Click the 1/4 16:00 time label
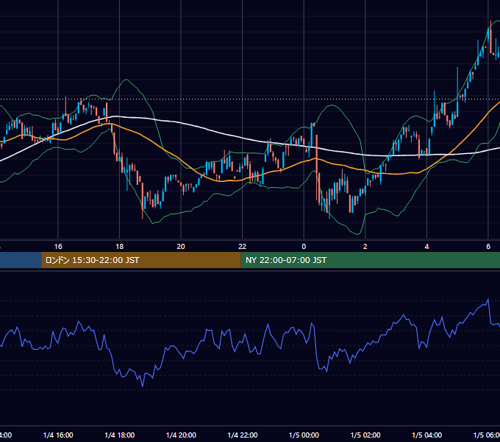The height and width of the screenshot is (442, 500). [x=58, y=435]
